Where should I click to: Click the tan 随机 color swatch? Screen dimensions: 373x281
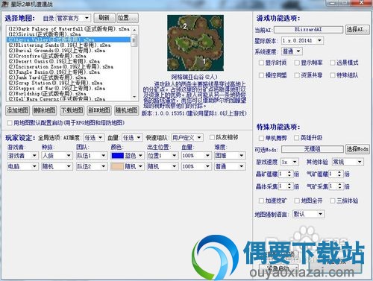coord(117,166)
